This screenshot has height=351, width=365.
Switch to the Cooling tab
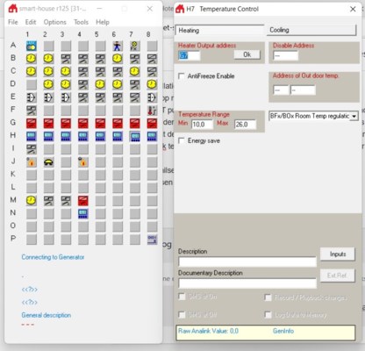(x=311, y=30)
